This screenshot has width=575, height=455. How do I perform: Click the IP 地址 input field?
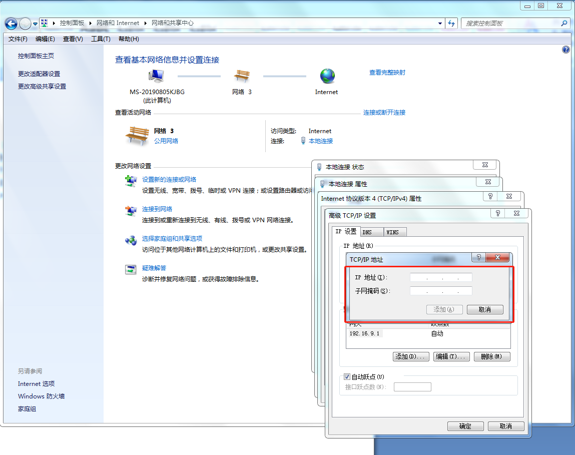click(440, 277)
